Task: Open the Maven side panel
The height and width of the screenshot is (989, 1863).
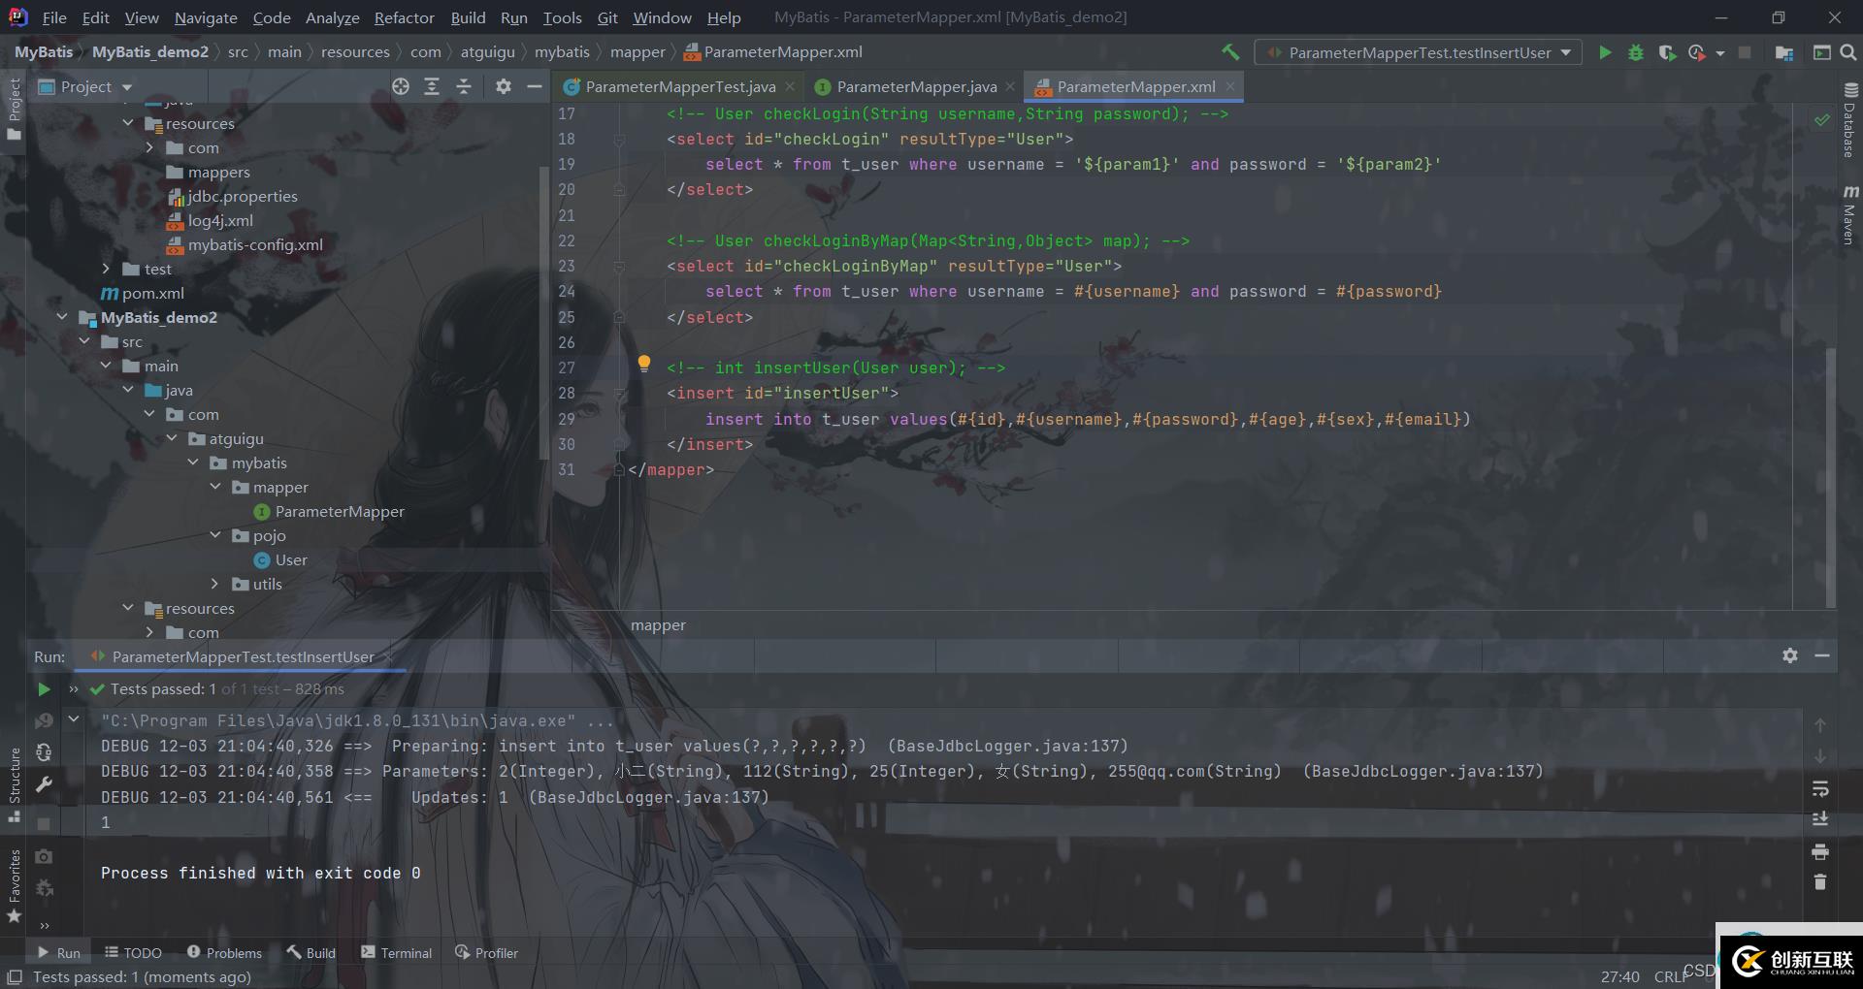Action: [1849, 214]
